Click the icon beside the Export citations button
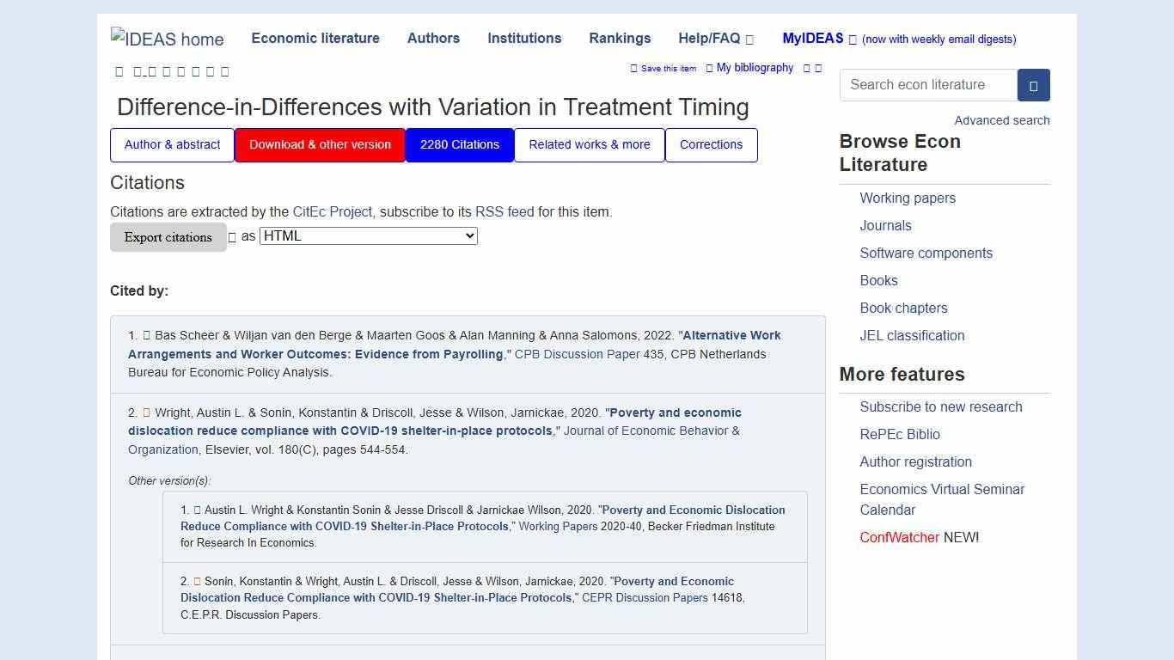This screenshot has height=660, width=1174. 232,236
